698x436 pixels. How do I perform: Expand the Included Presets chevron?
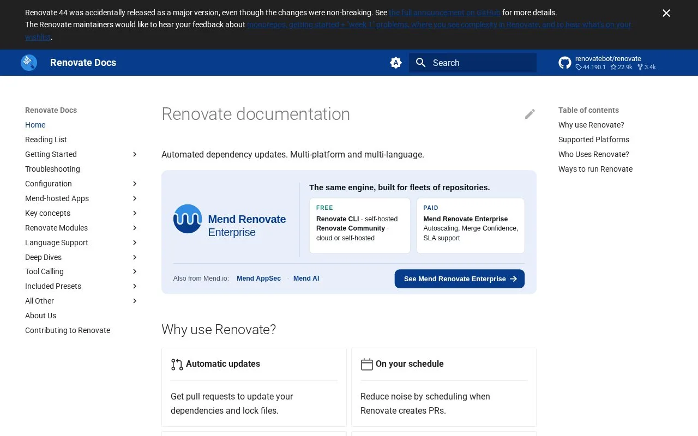coord(135,286)
